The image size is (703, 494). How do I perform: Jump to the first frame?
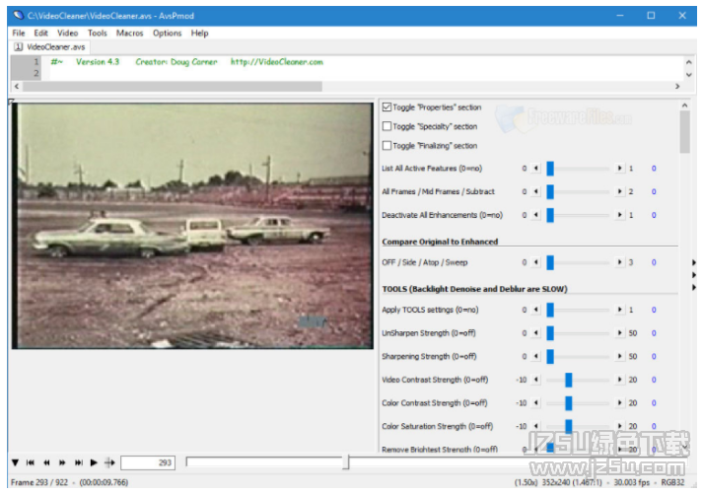click(31, 462)
